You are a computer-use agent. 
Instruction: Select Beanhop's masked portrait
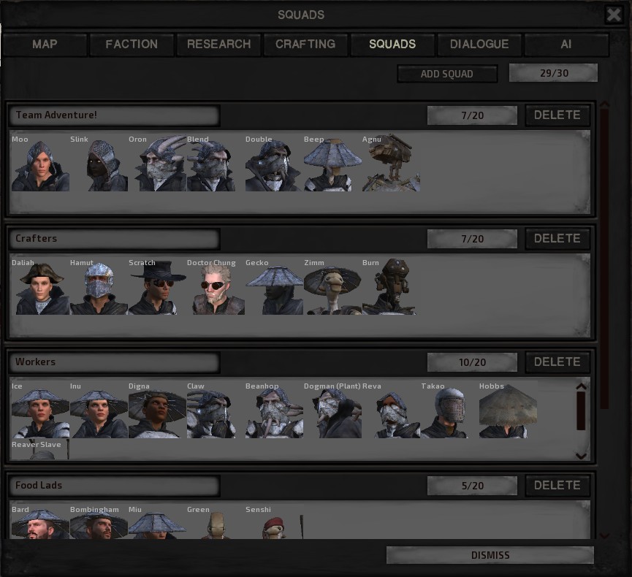click(x=274, y=410)
